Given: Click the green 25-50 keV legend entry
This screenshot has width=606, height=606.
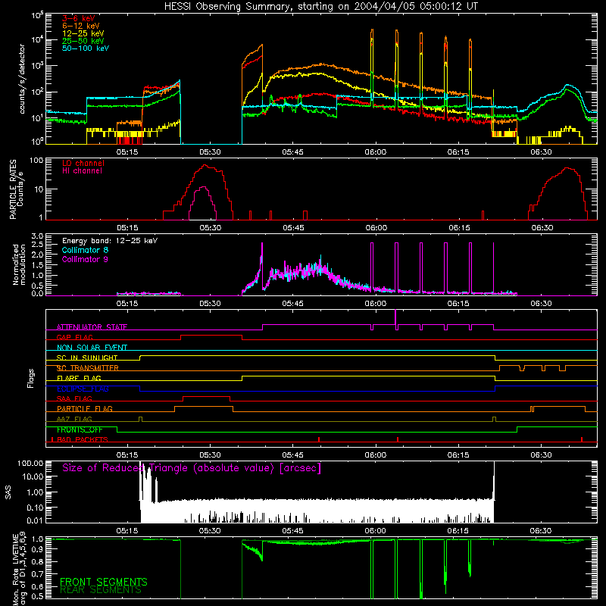Looking at the screenshot, I should [x=83, y=41].
